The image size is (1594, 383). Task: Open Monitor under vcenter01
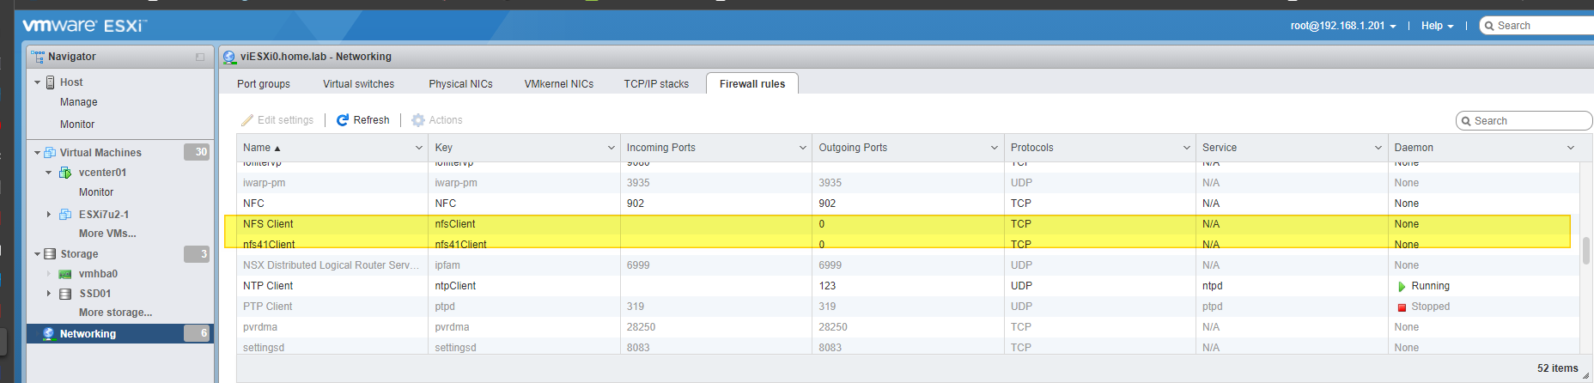96,192
